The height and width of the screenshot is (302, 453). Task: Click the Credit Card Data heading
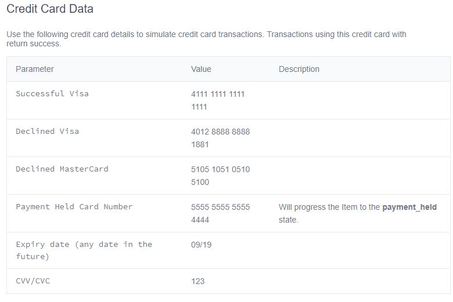(50, 9)
